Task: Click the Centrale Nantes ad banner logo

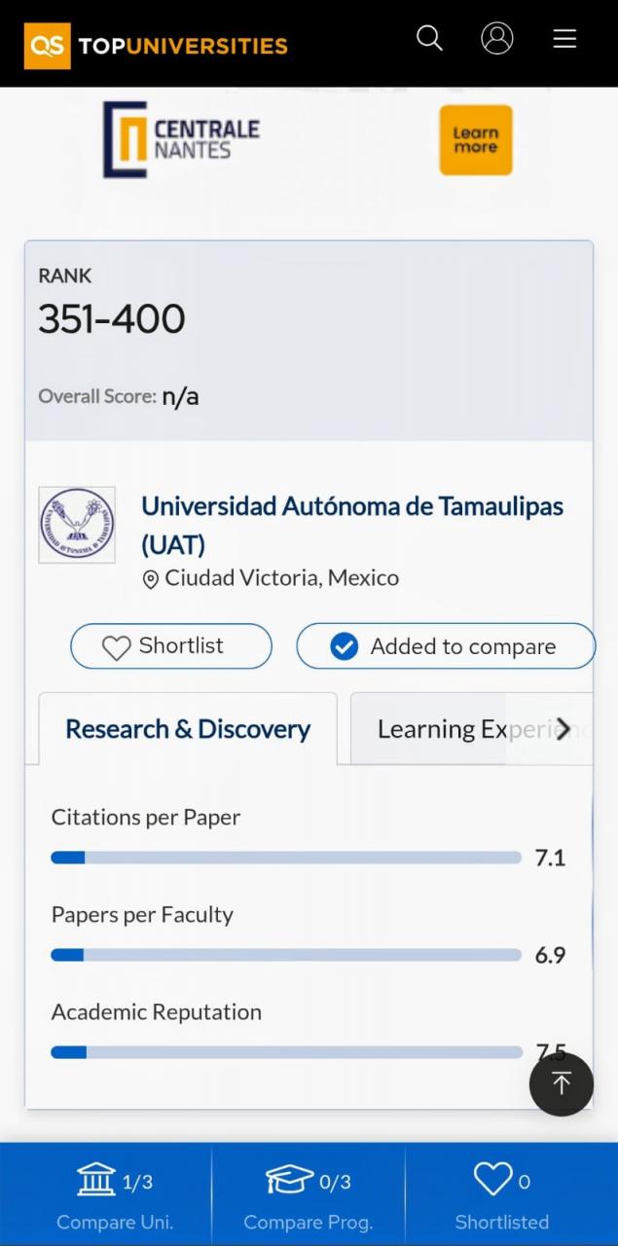Action: click(182, 140)
